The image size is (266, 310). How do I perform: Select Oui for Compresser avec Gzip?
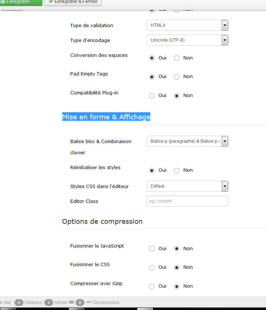coord(152,286)
